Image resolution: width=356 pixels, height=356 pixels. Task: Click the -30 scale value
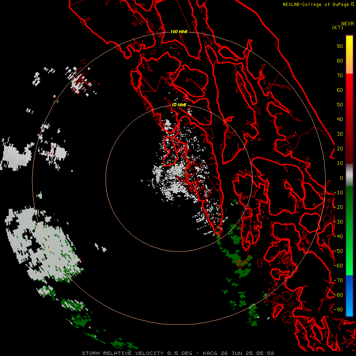point(338,222)
